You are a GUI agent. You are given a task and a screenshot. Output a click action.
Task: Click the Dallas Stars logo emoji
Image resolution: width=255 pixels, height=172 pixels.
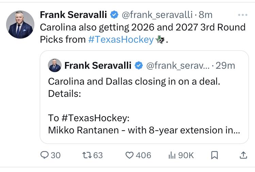tap(160, 40)
